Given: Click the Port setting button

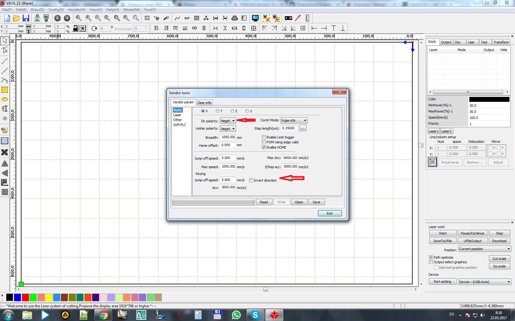Looking at the screenshot, I should pyautogui.click(x=442, y=282).
